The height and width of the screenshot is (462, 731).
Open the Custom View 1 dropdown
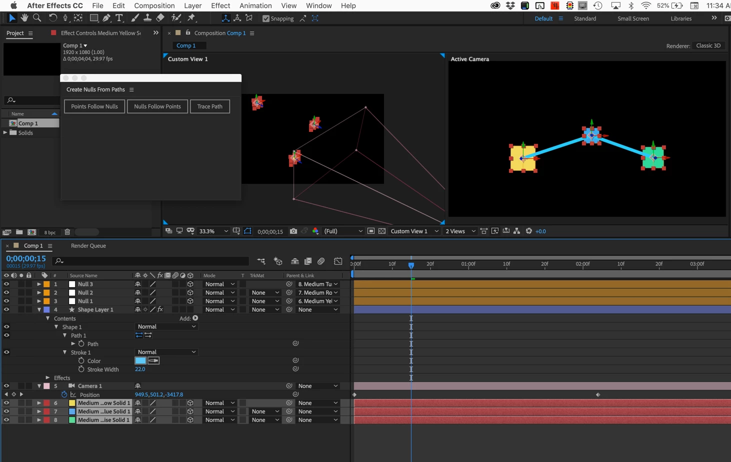(414, 231)
